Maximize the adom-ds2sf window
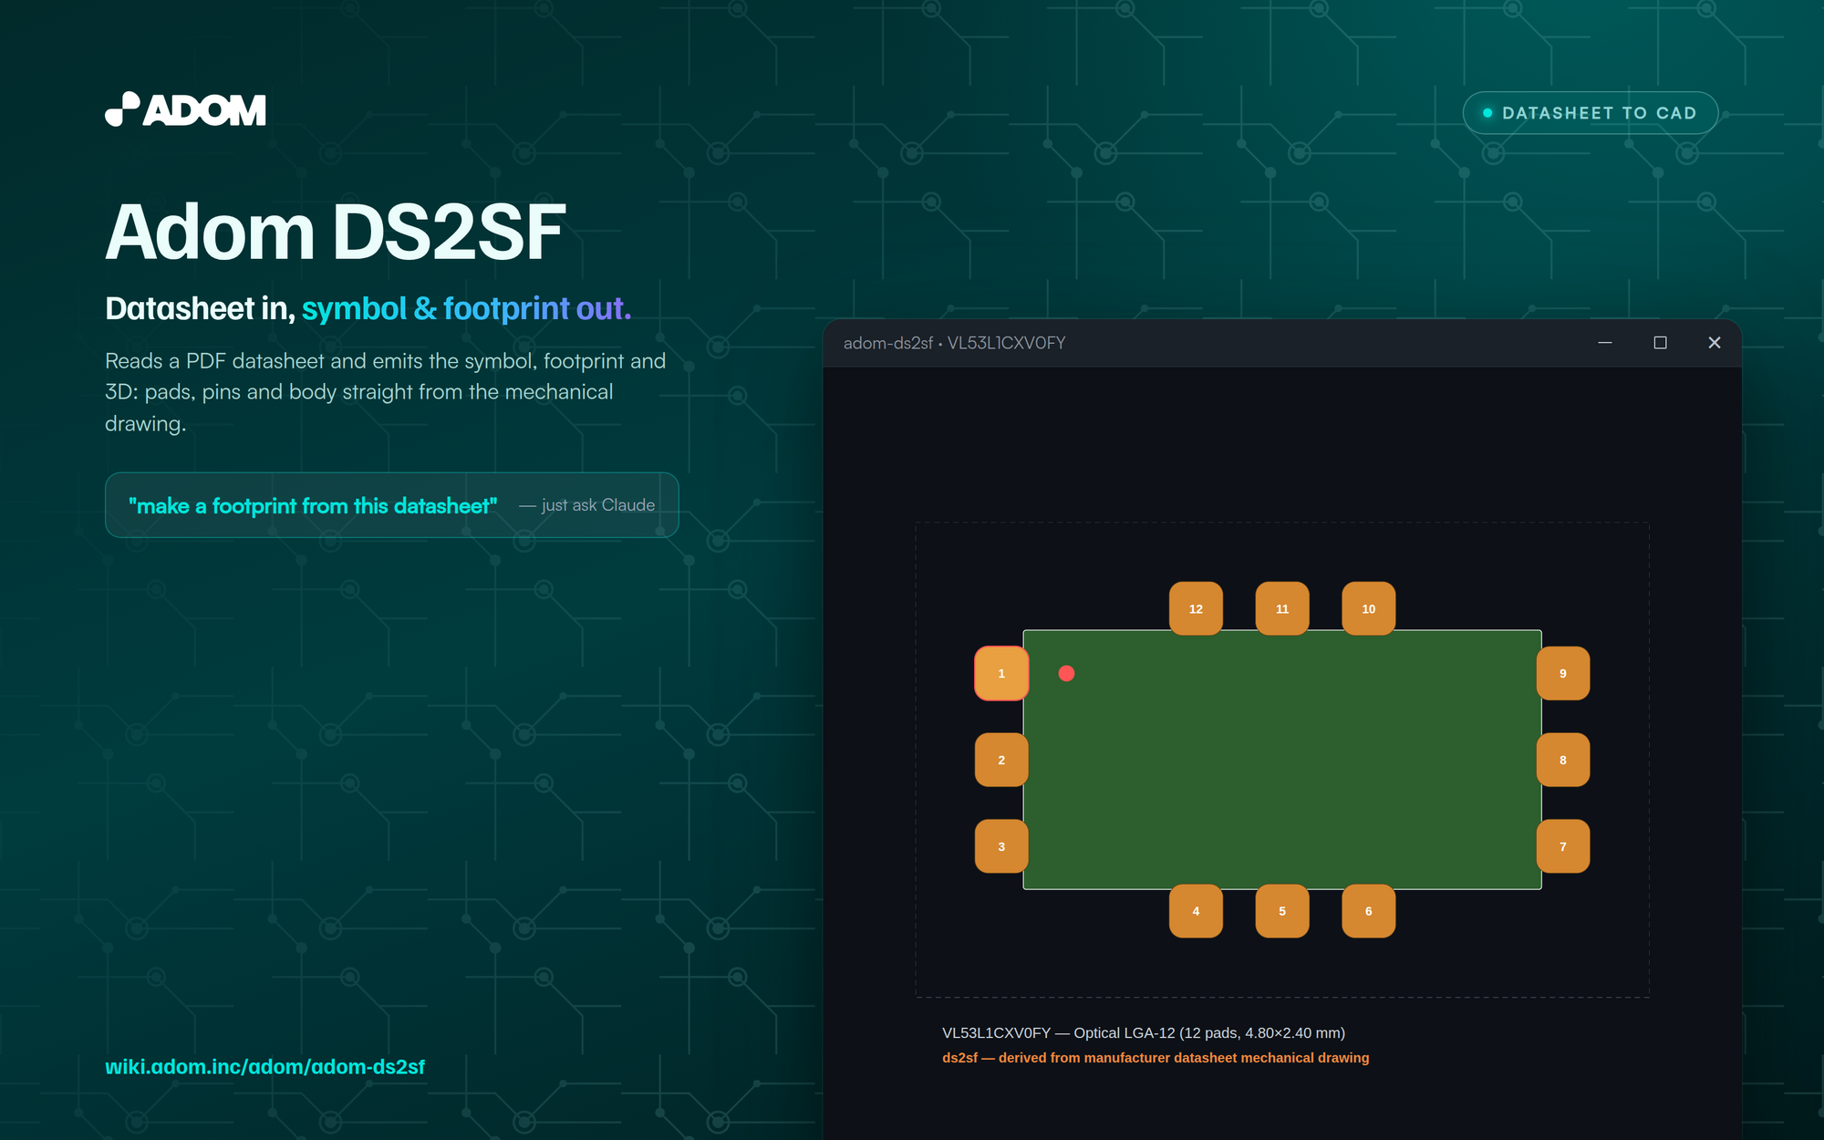This screenshot has width=1824, height=1140. (x=1660, y=343)
